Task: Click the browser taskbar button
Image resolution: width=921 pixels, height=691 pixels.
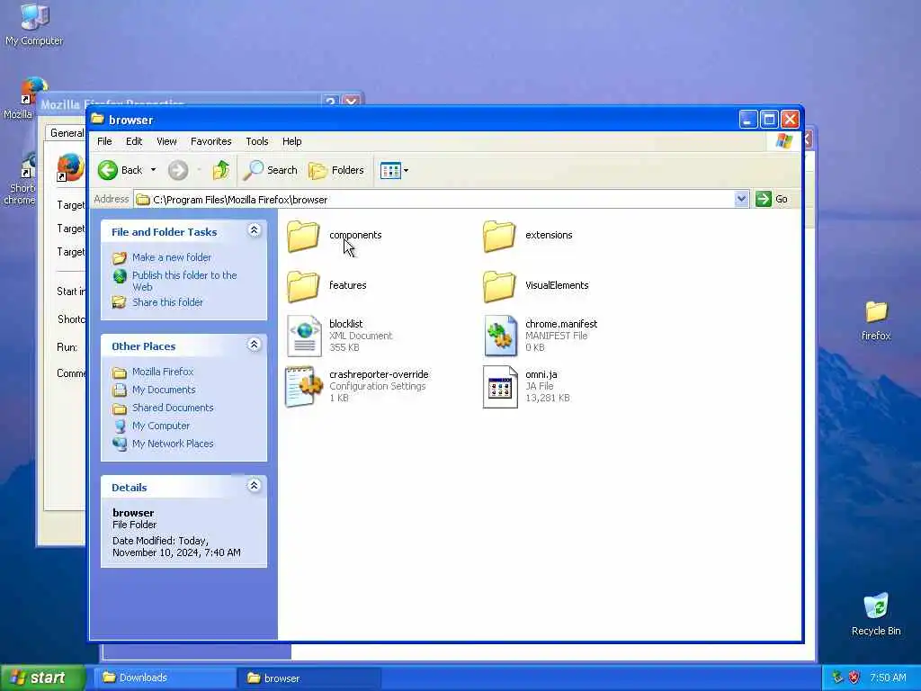Action: 308,678
